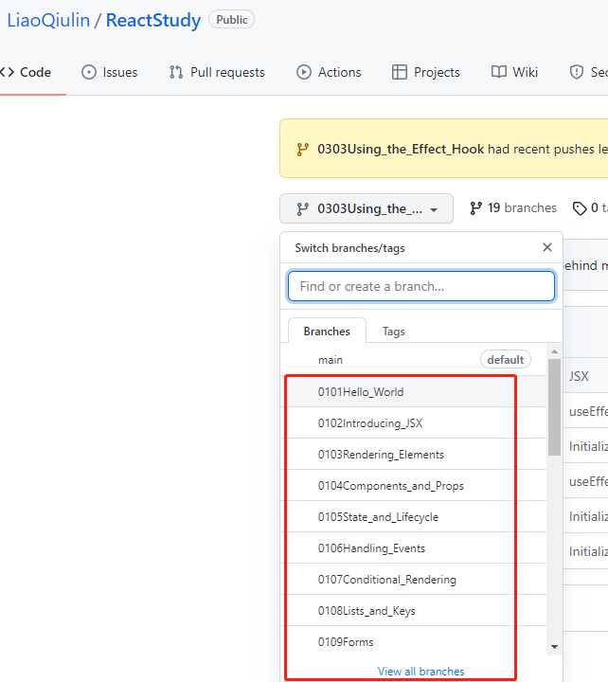Screen dimensions: 608x682
Task: Click the branch list scrollbar down arrow
Action: click(x=554, y=647)
